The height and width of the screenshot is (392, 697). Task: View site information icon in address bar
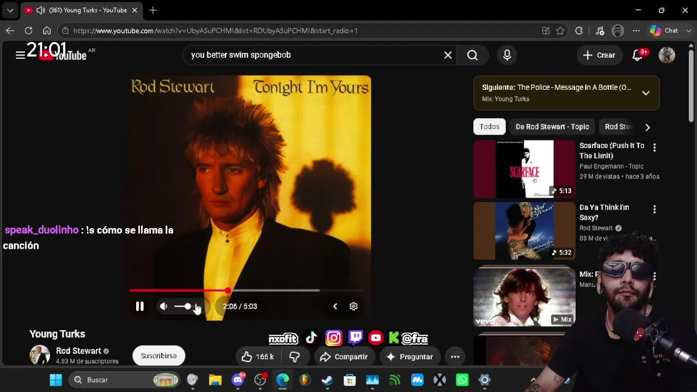65,30
